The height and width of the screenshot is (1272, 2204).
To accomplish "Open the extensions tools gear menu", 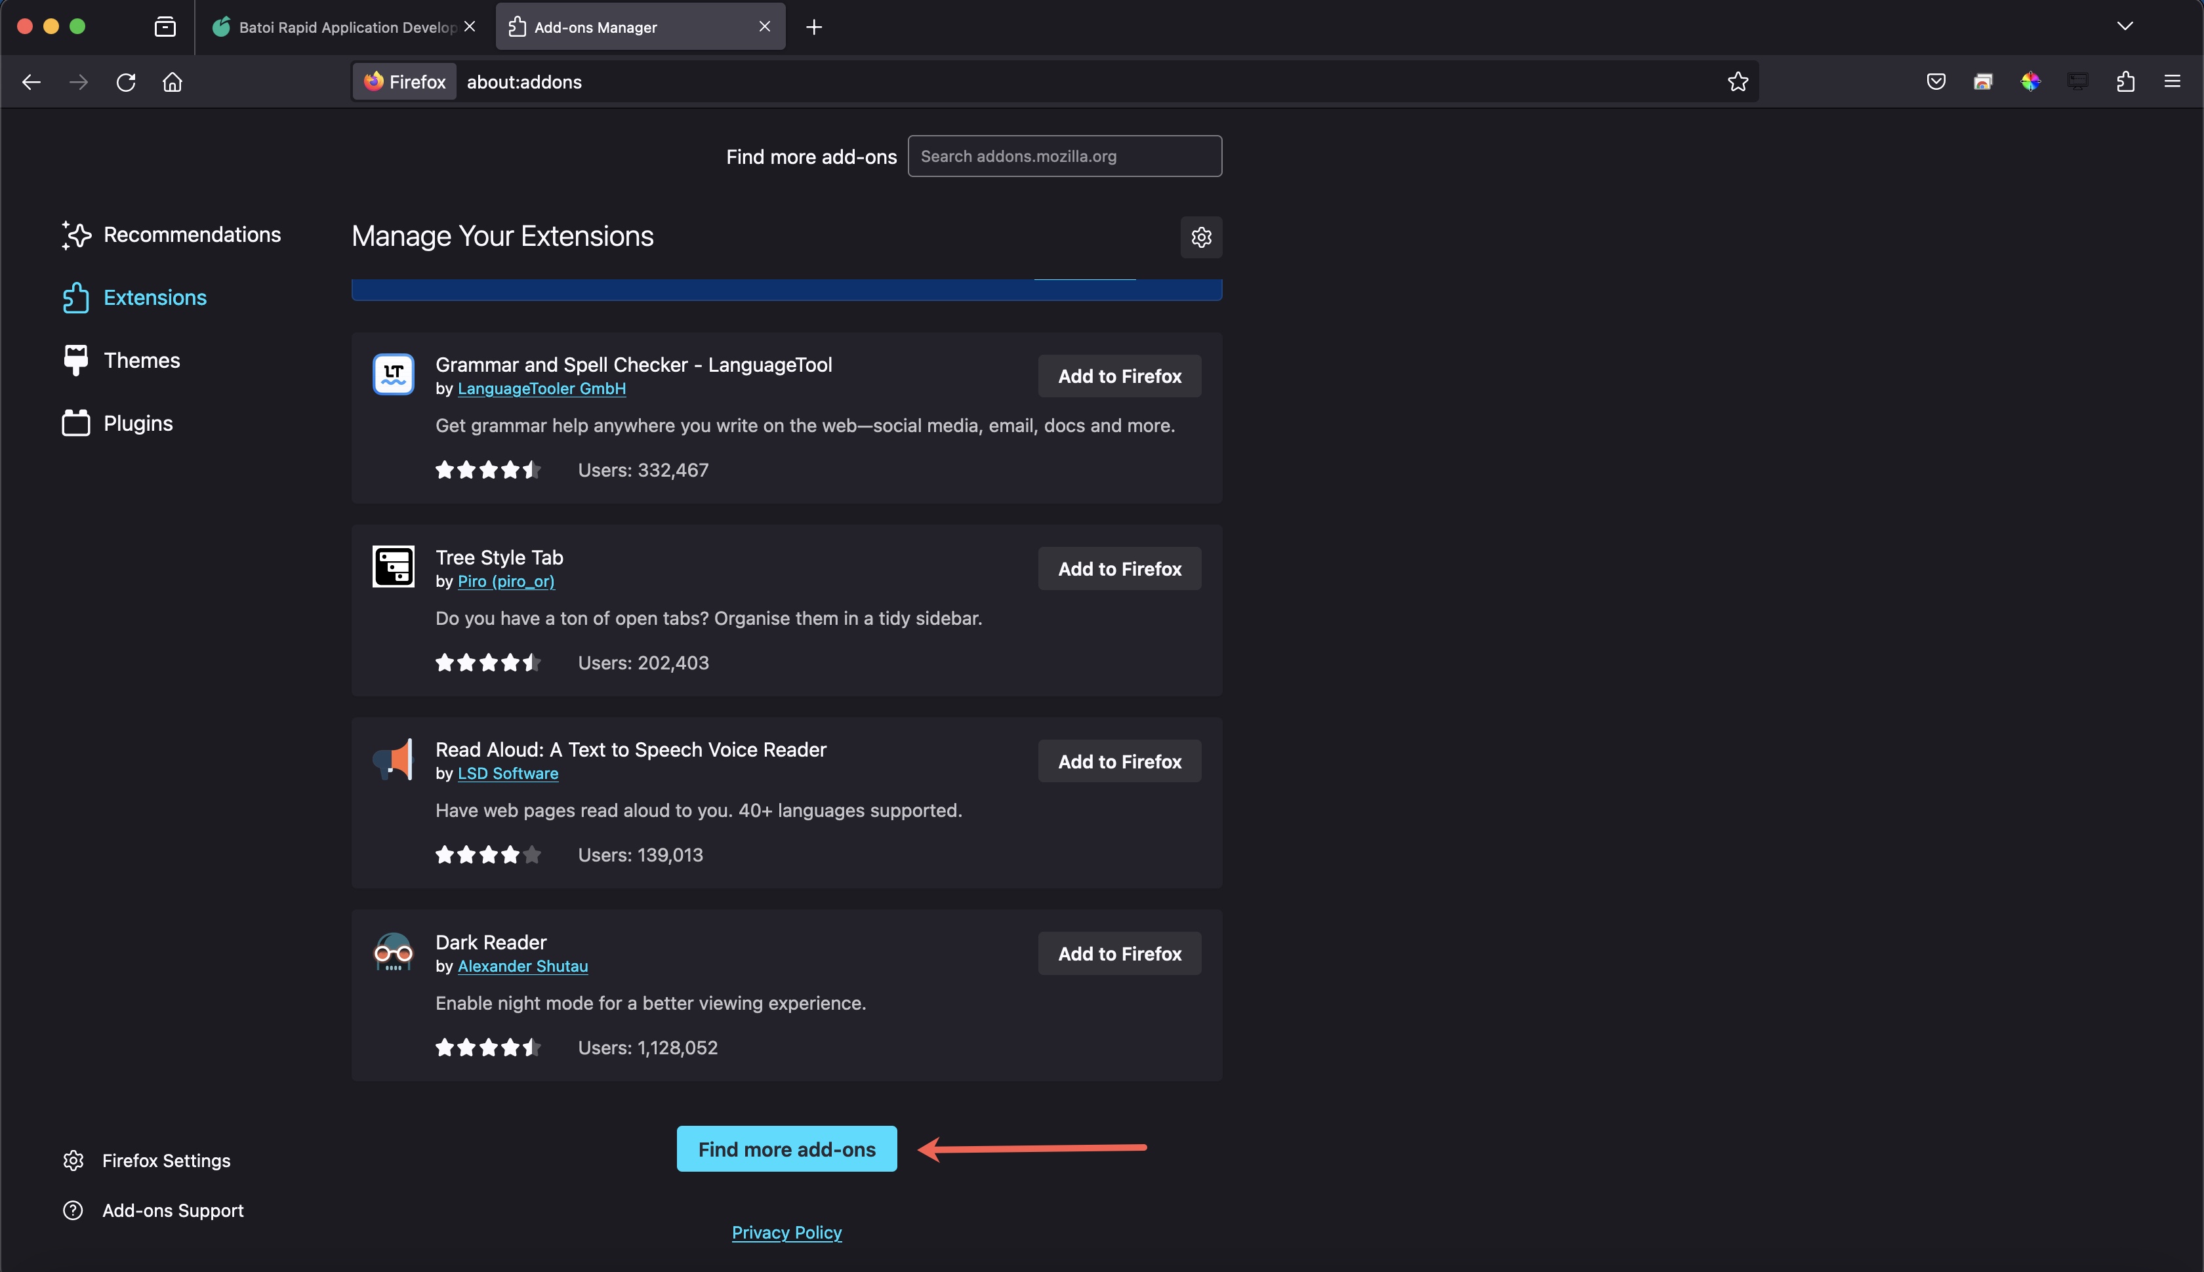I will click(x=1201, y=237).
